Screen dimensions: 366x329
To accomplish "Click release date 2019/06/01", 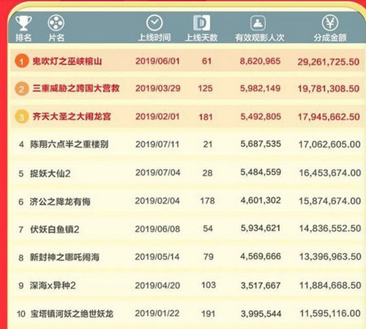I will tap(157, 61).
